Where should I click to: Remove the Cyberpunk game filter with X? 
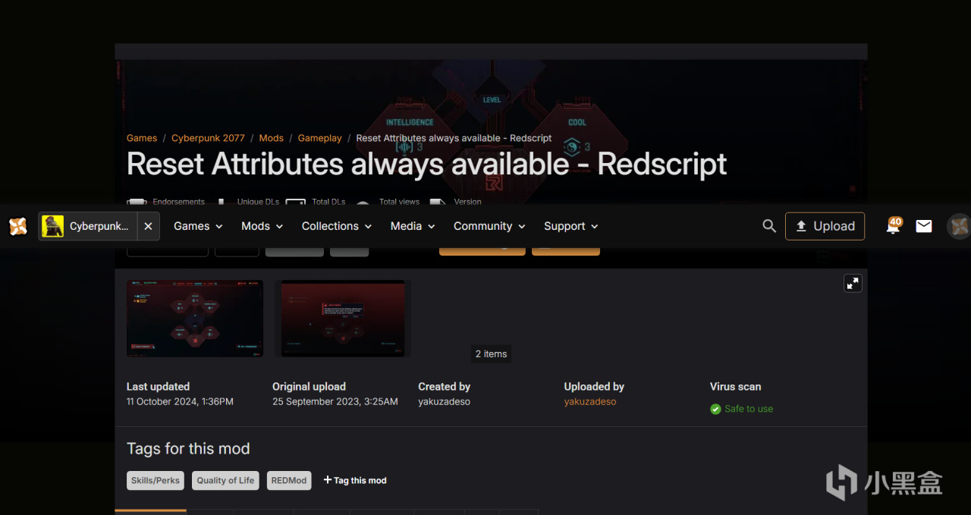149,226
